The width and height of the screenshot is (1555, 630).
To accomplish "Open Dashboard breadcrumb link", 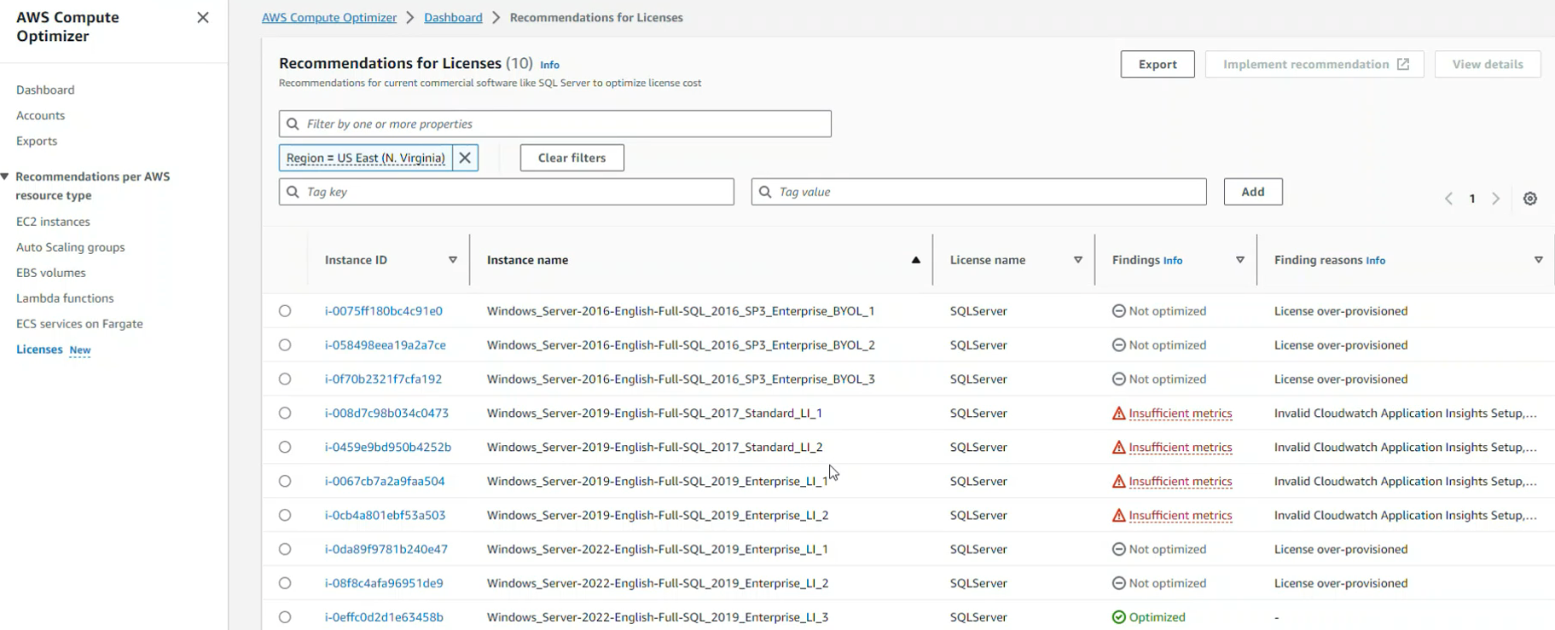I will tap(453, 18).
